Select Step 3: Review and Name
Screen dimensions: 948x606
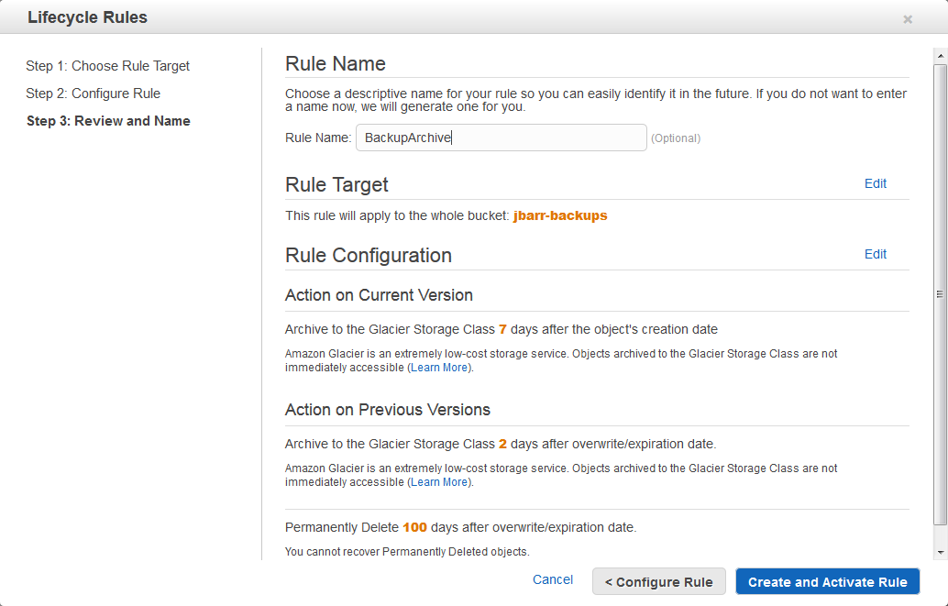pos(108,121)
